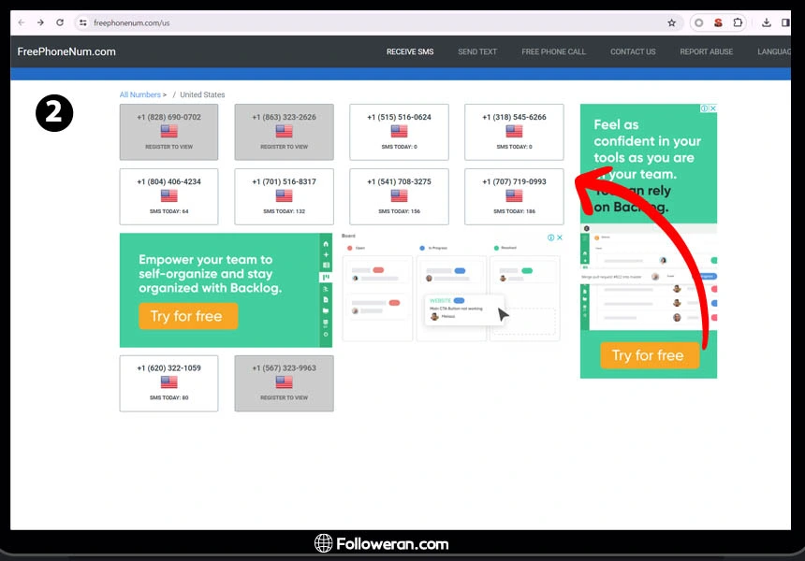
Task: Click Try for free in sidebar ad
Action: coord(648,355)
